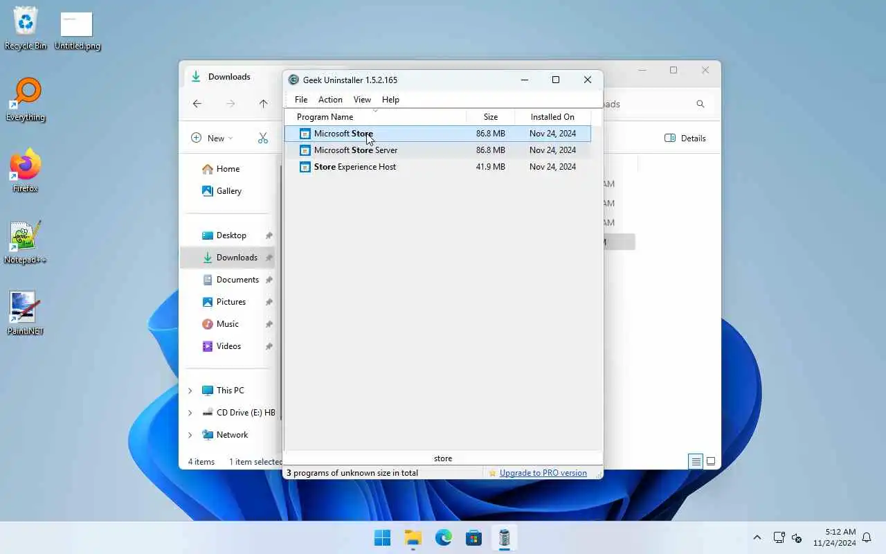Click the Microsoft Store Server app icon
Viewport: 886px width, 554px height.
305,150
